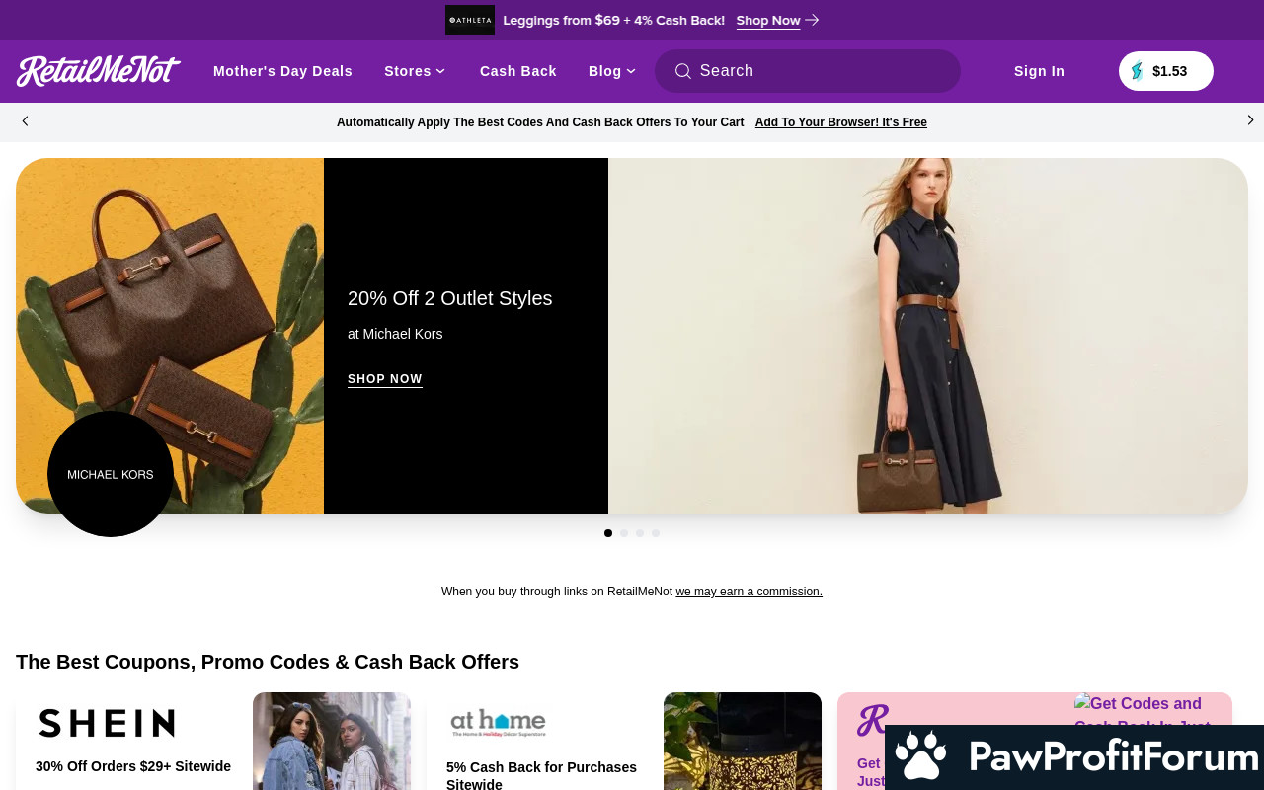The image size is (1264, 790).
Task: Click the left arrow on announcement bar
Action: click(26, 121)
